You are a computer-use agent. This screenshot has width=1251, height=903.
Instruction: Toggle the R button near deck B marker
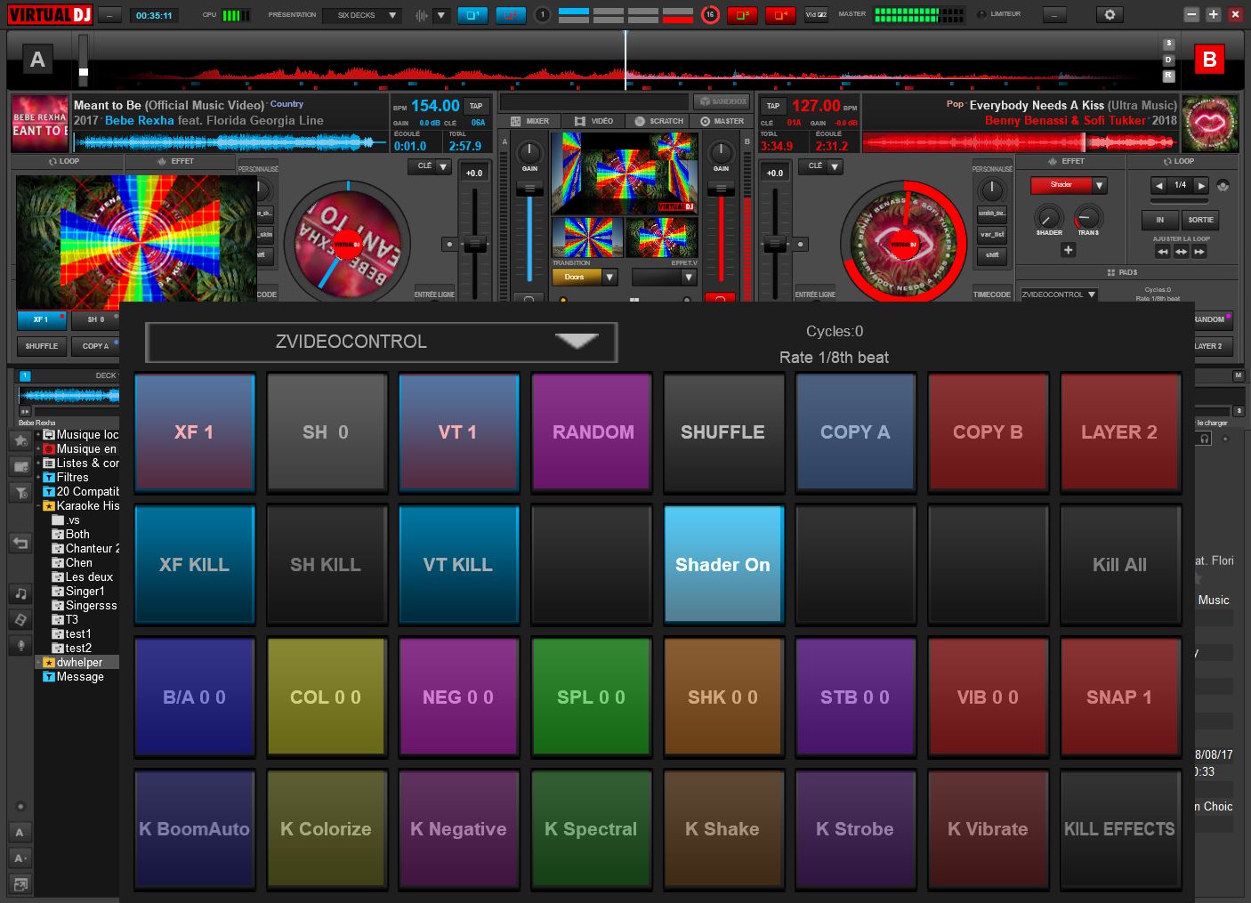click(1169, 76)
